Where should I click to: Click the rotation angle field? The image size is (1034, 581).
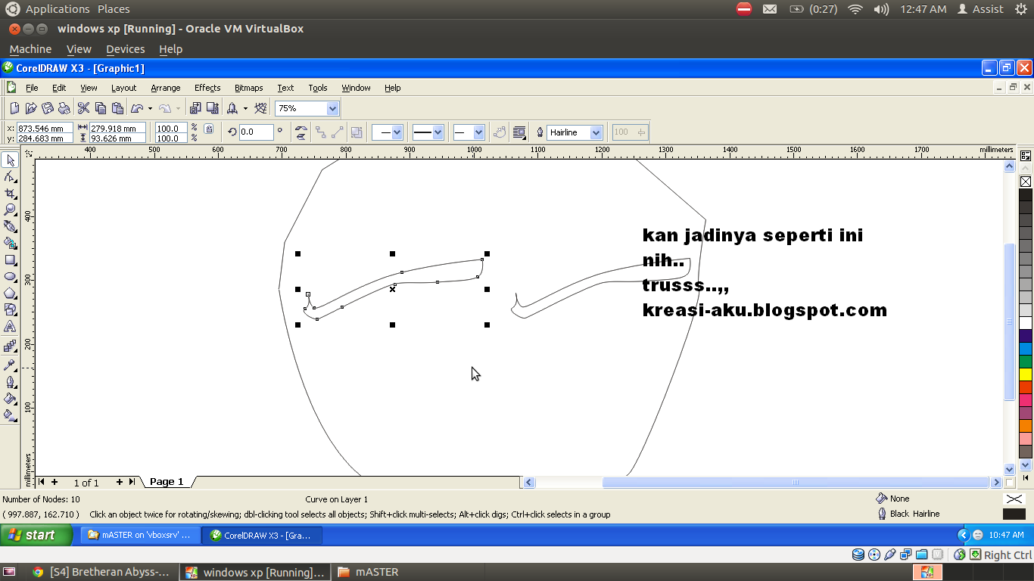[257, 132]
